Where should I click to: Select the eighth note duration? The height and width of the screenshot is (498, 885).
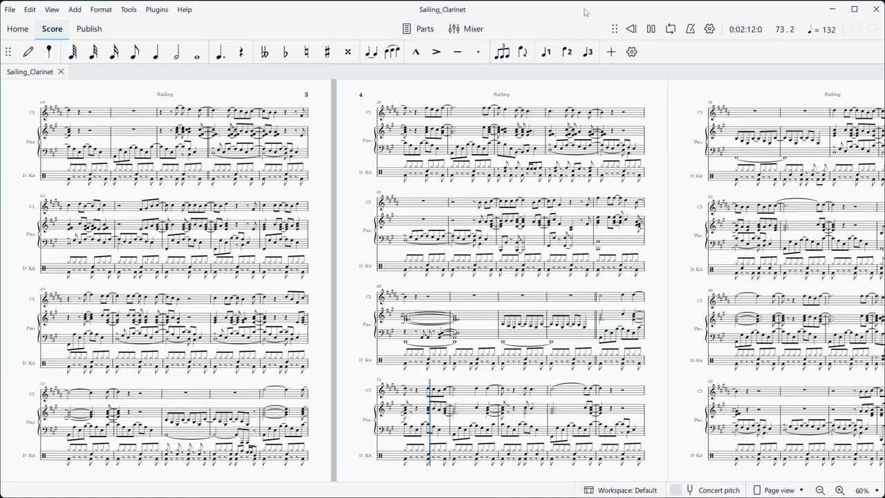(x=135, y=52)
